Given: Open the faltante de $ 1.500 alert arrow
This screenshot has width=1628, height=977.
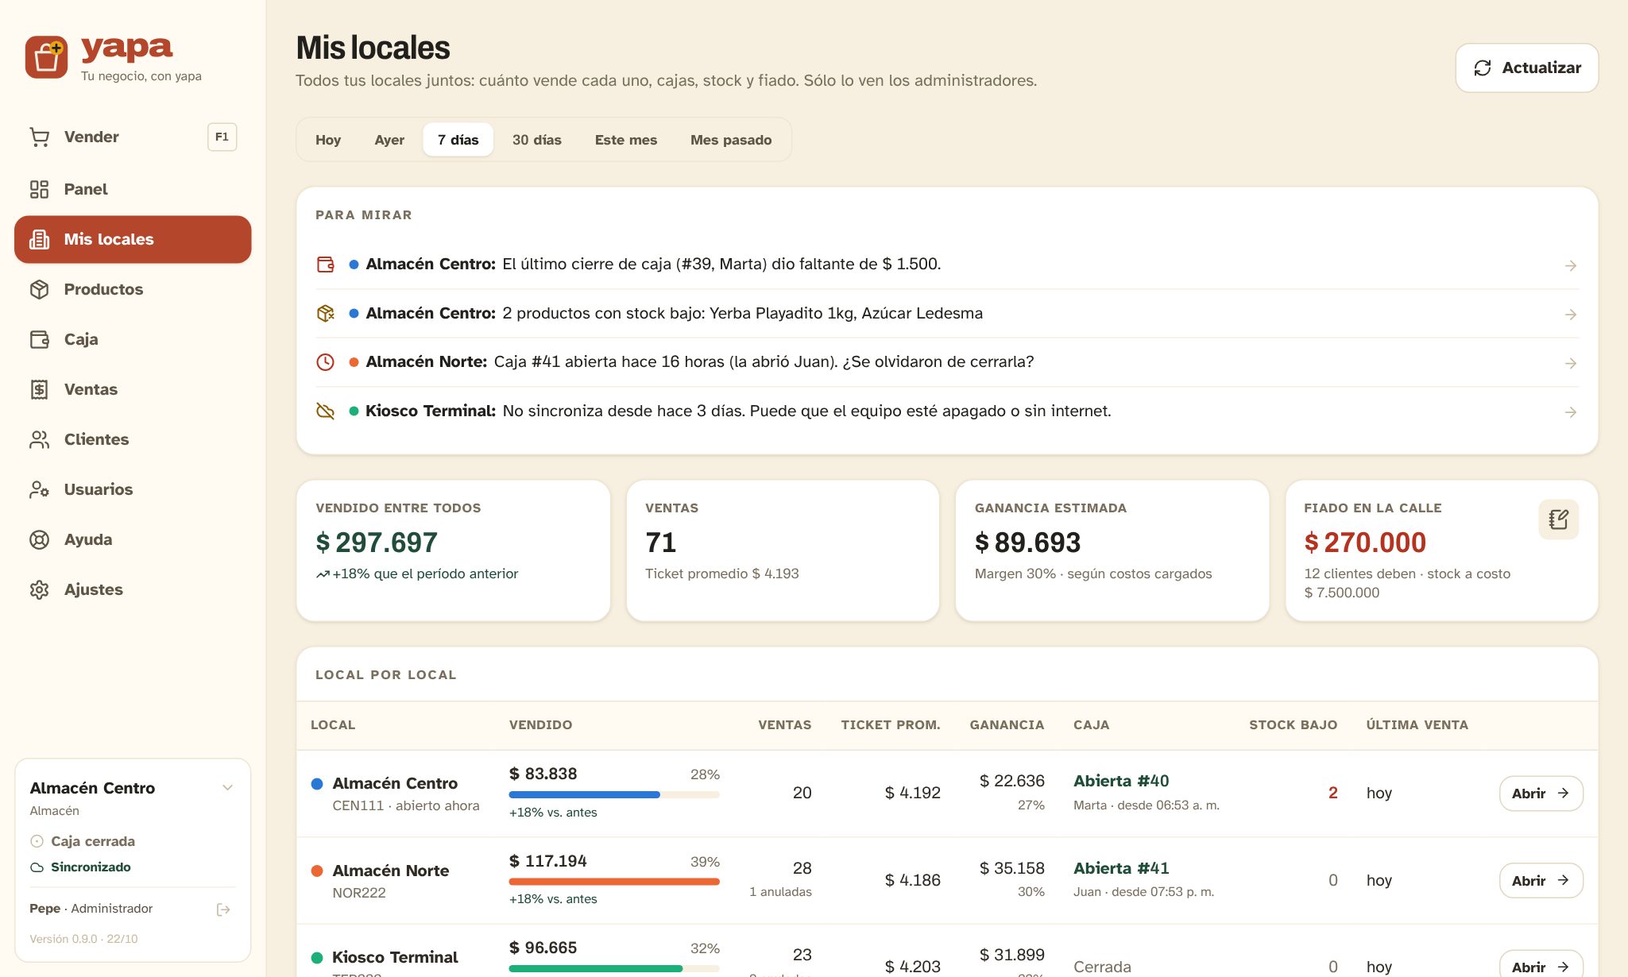Looking at the screenshot, I should coord(1571,265).
